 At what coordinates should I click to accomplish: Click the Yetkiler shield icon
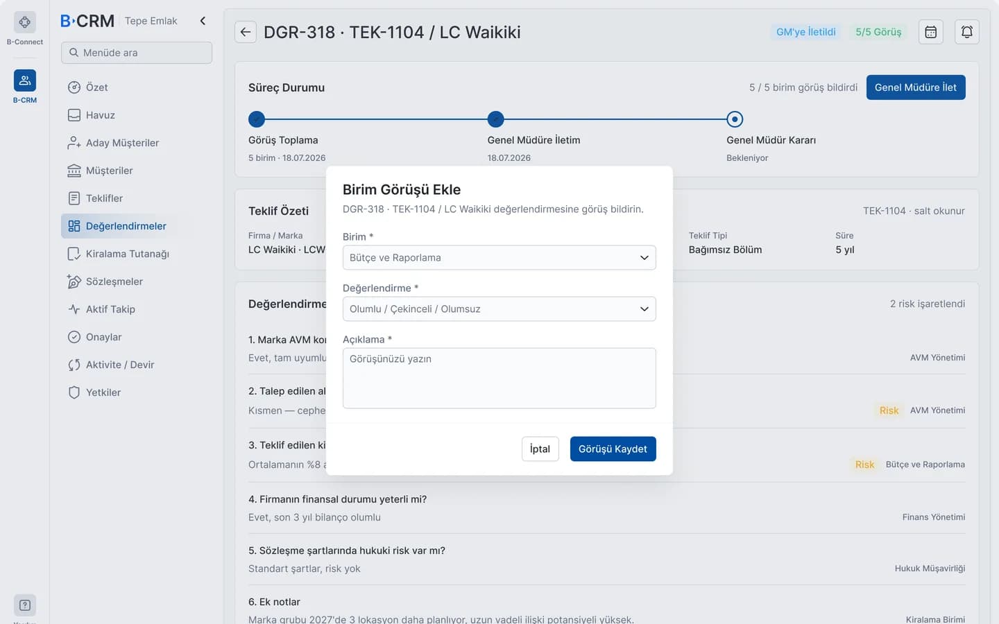tap(74, 392)
